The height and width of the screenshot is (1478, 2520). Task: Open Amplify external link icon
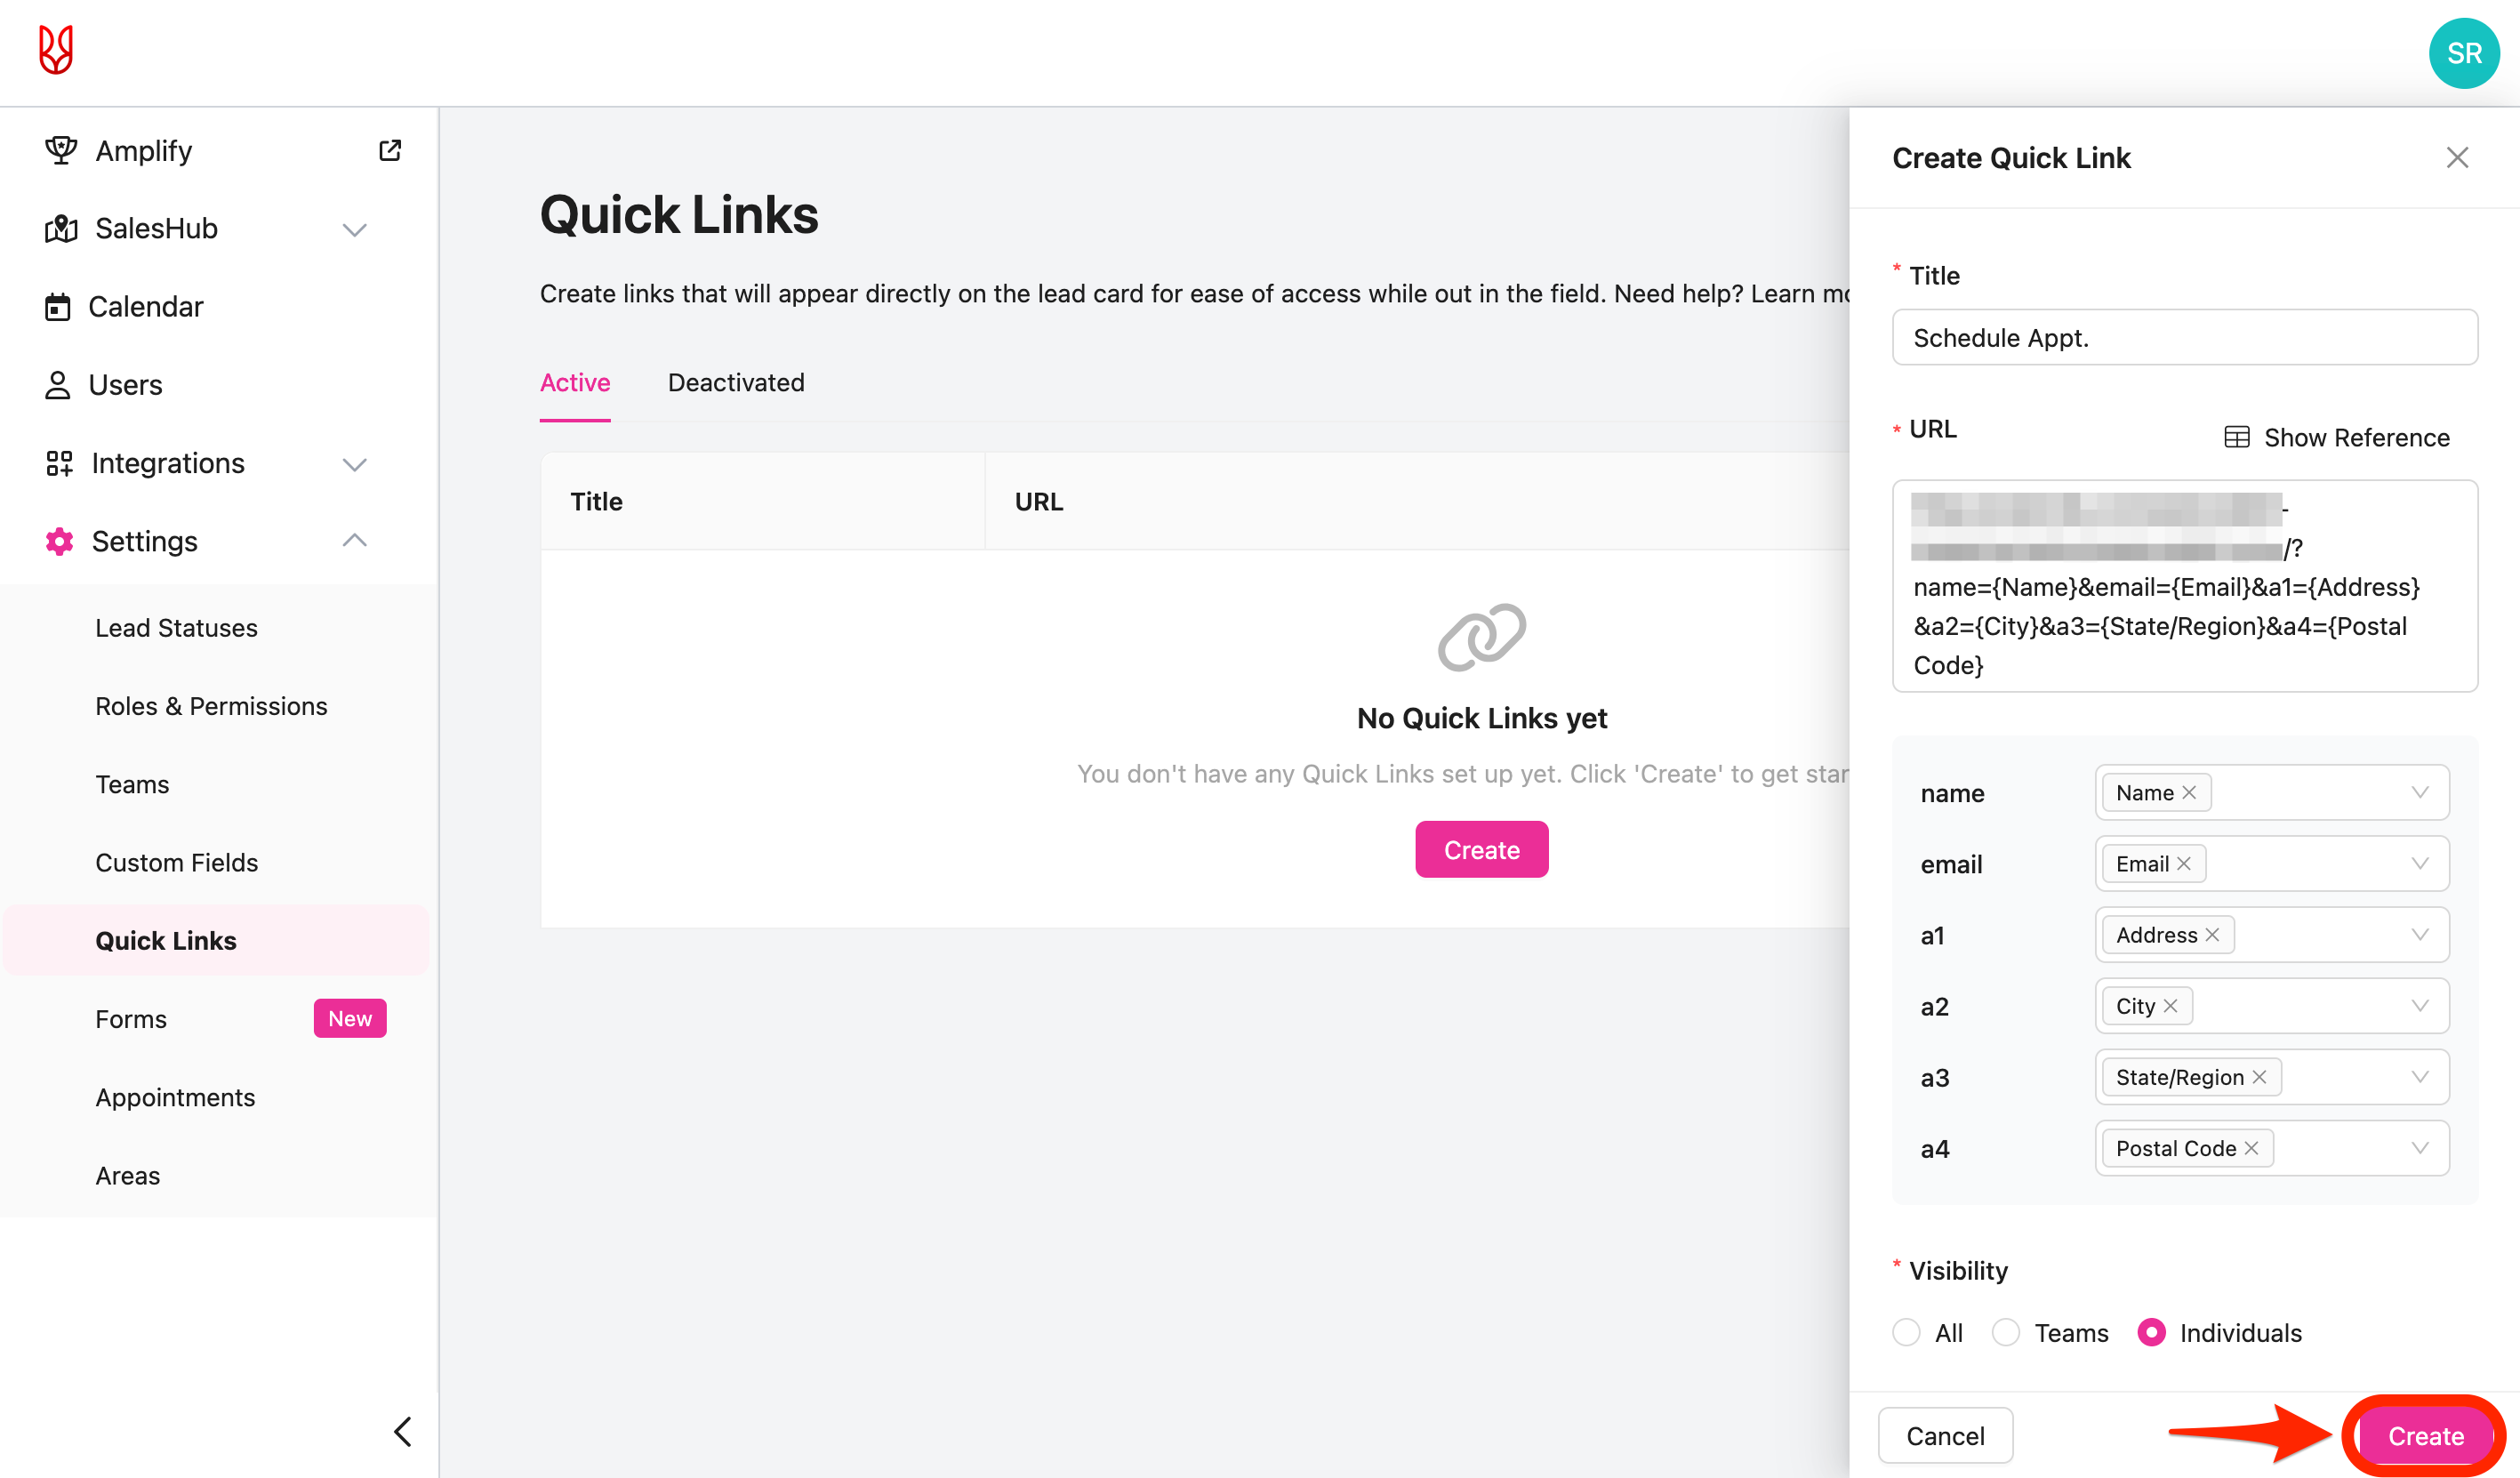click(x=390, y=151)
